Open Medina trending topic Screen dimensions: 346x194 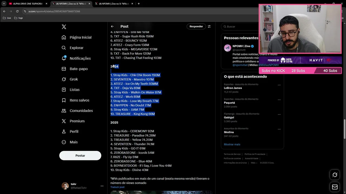click(x=229, y=132)
